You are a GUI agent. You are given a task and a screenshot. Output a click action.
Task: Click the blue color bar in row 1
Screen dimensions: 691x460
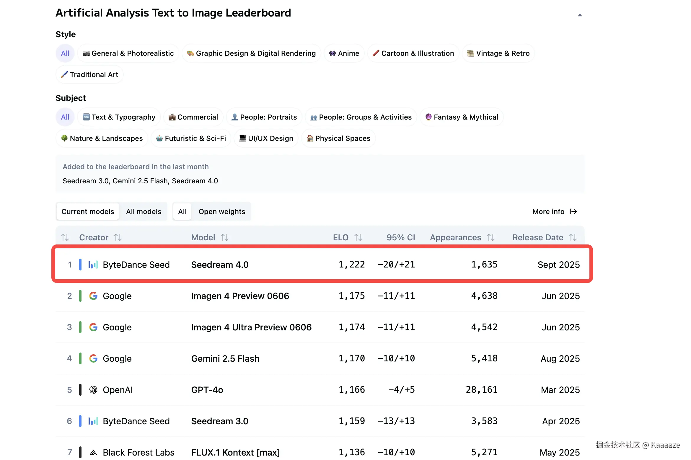pyautogui.click(x=80, y=265)
